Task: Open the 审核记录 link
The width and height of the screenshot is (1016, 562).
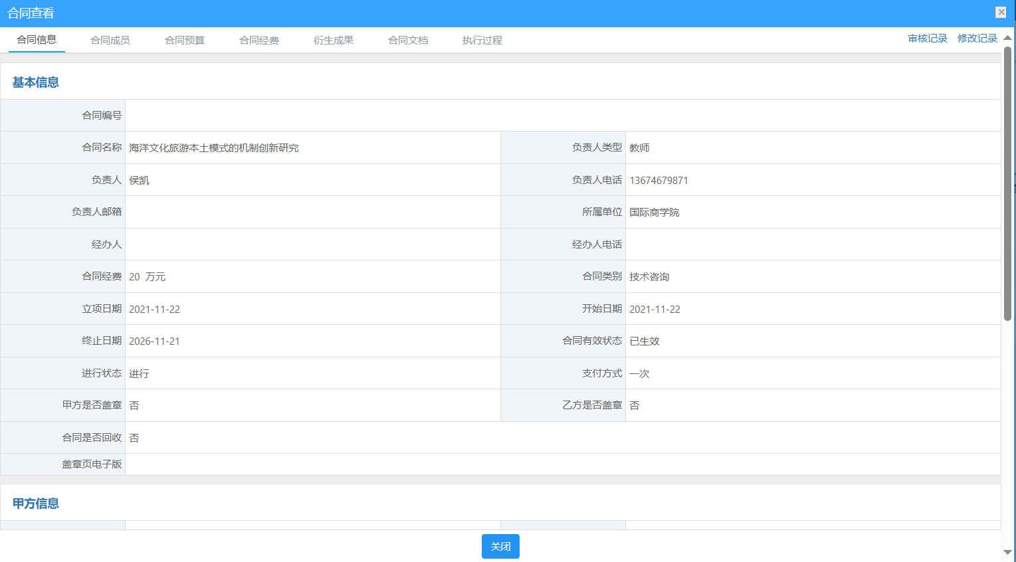Action: 928,39
